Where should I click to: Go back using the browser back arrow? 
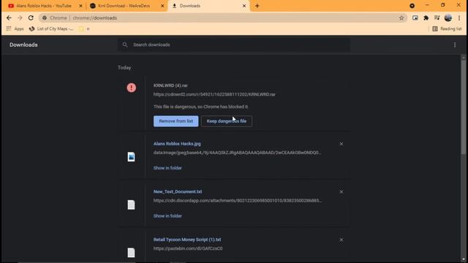point(9,18)
